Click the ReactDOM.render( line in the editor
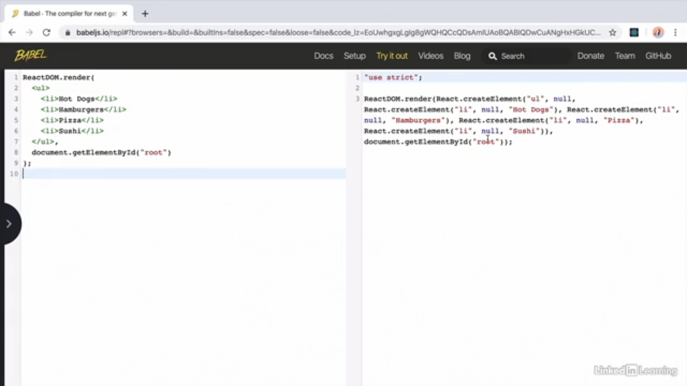 [58, 78]
